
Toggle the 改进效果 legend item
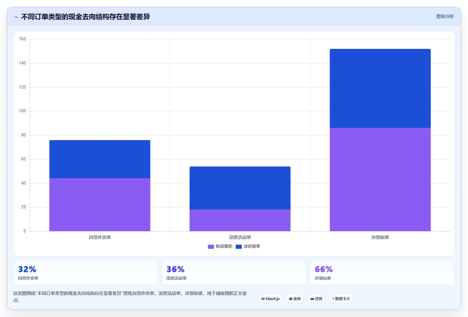tap(248, 246)
